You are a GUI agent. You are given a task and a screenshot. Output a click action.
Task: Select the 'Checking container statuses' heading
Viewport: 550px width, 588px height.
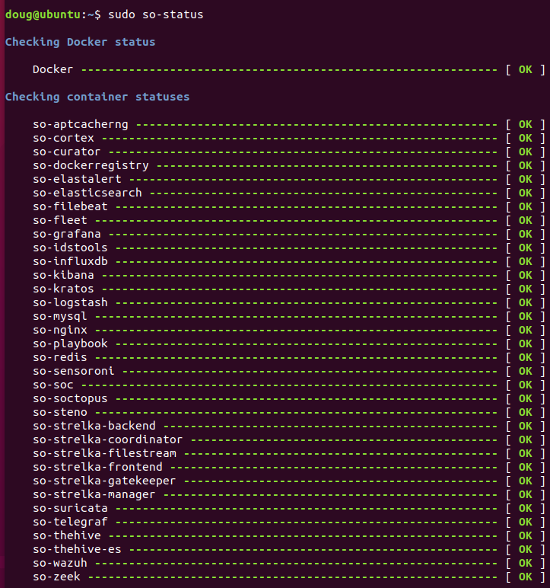click(x=97, y=97)
